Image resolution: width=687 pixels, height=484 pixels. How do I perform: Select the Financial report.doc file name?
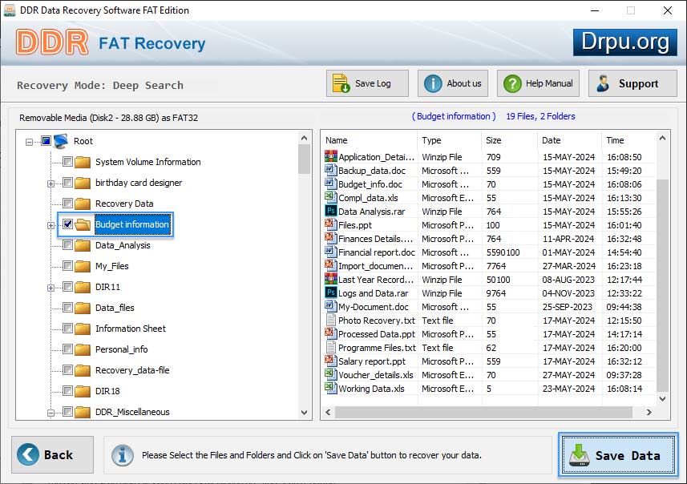[376, 252]
